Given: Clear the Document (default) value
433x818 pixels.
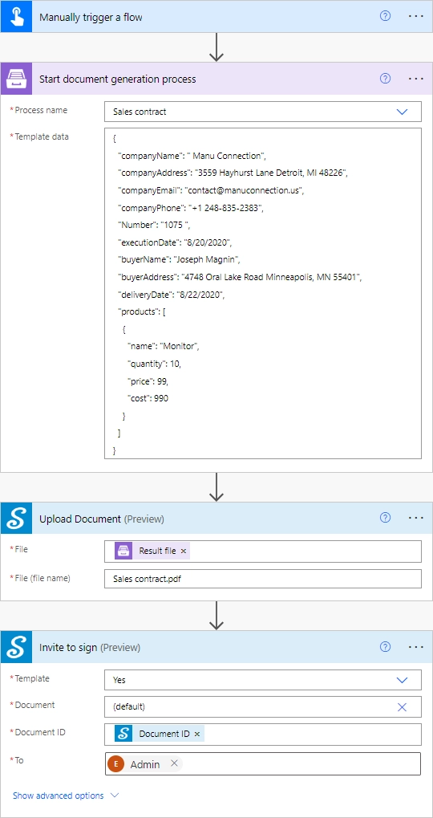Looking at the screenshot, I should click(402, 707).
